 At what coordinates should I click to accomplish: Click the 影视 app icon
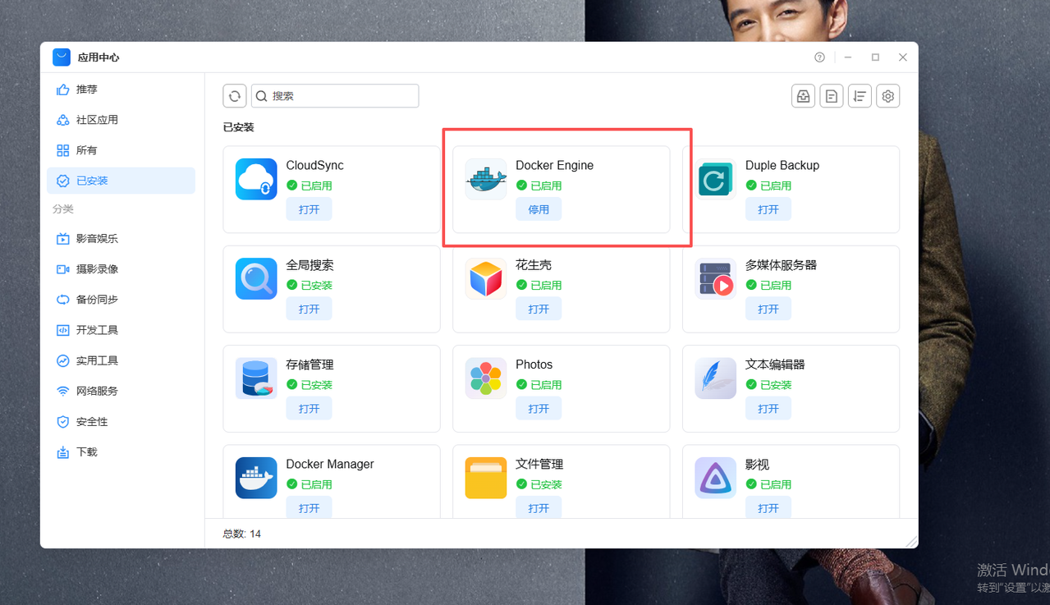[x=716, y=478]
